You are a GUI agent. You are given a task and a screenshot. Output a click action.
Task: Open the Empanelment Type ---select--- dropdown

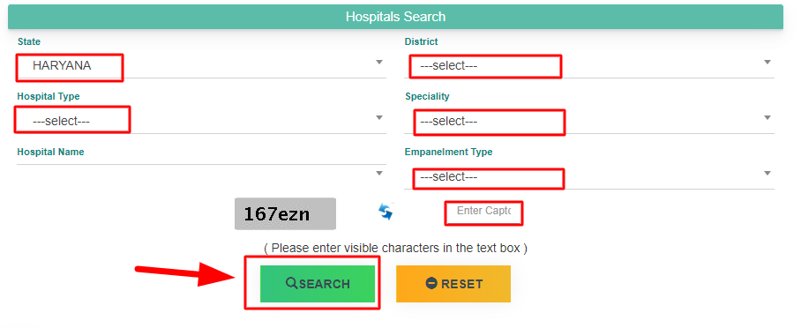[x=589, y=177]
